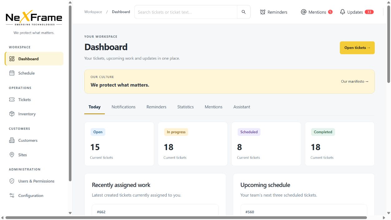Switch to the Assistant tab
Viewport: 391px width, 220px height.
(x=242, y=107)
